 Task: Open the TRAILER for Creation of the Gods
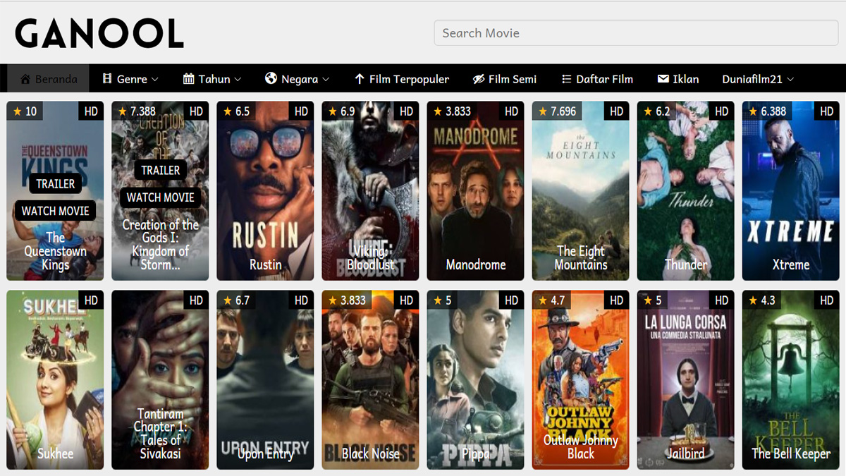click(160, 170)
